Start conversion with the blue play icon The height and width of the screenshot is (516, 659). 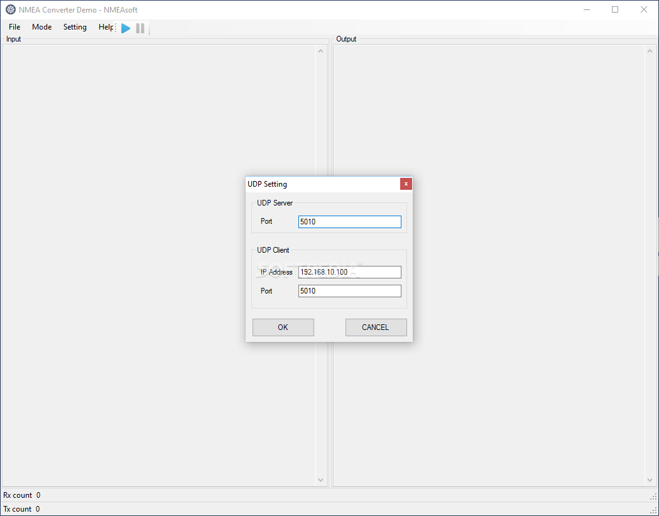tap(126, 28)
